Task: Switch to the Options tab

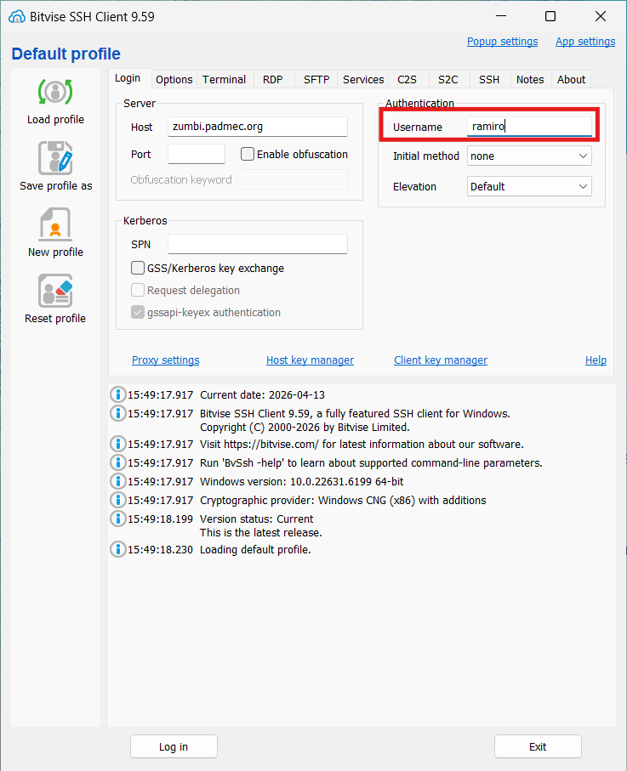Action: 174,80
